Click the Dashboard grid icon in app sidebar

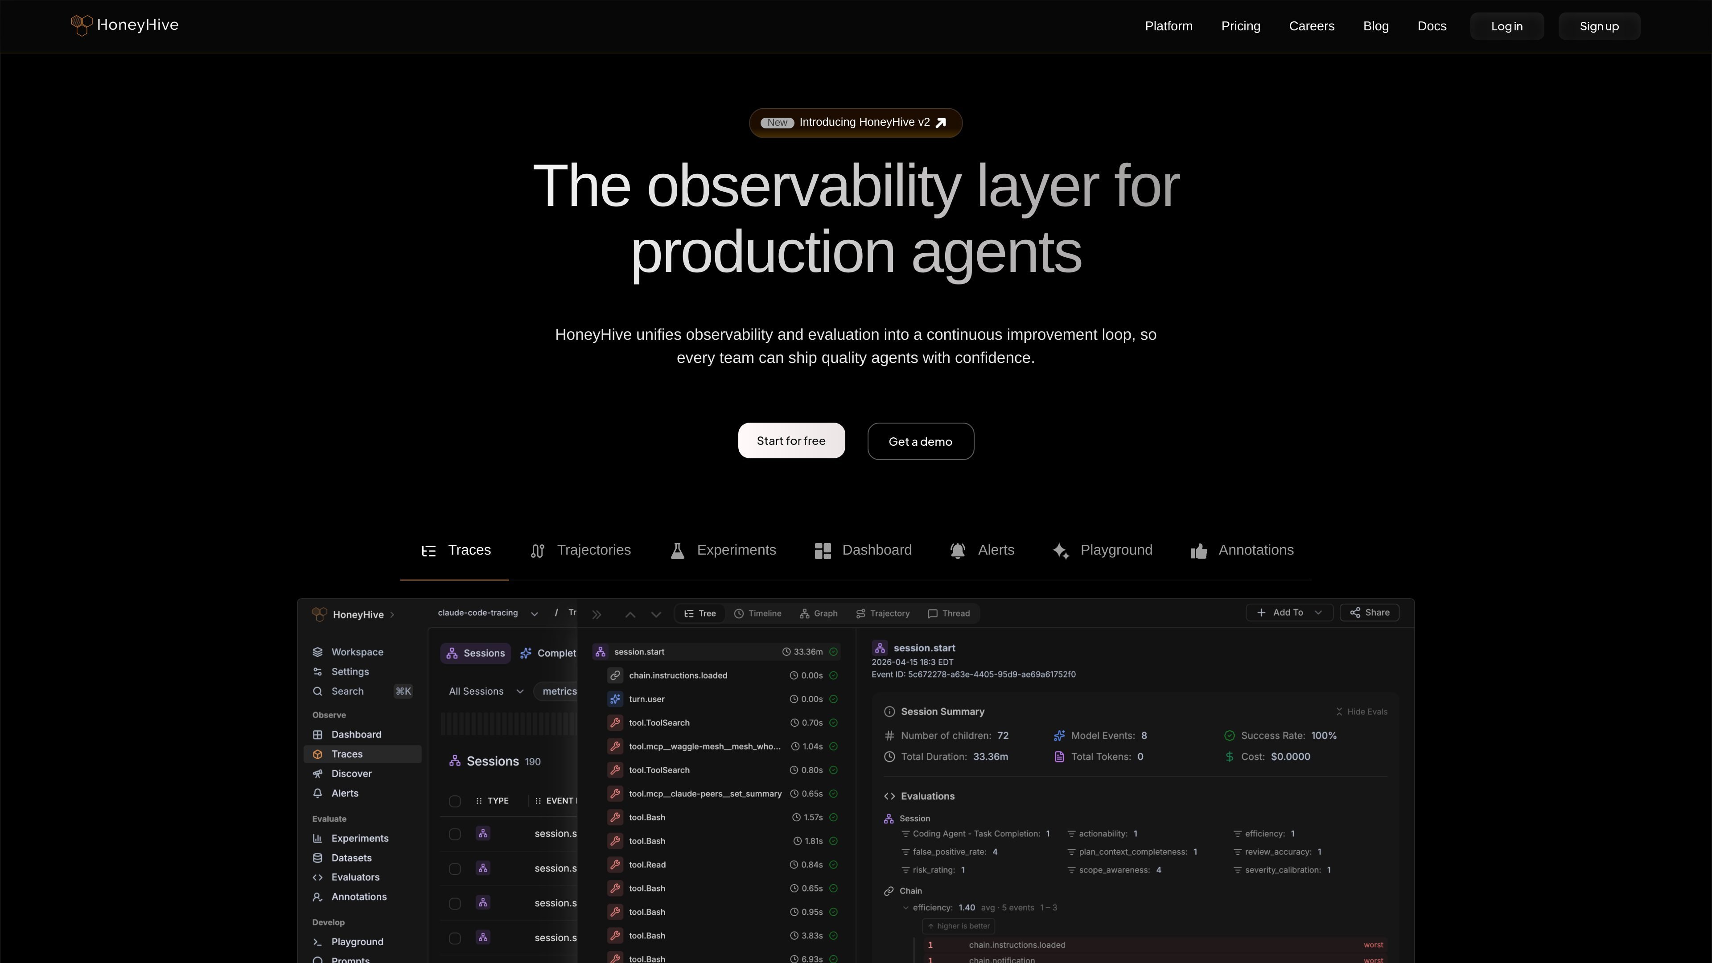318,734
